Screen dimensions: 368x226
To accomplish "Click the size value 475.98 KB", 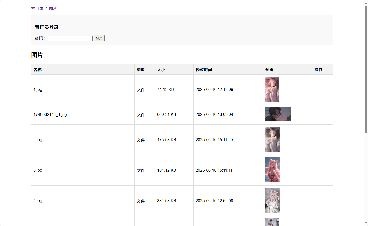I will pos(167,140).
